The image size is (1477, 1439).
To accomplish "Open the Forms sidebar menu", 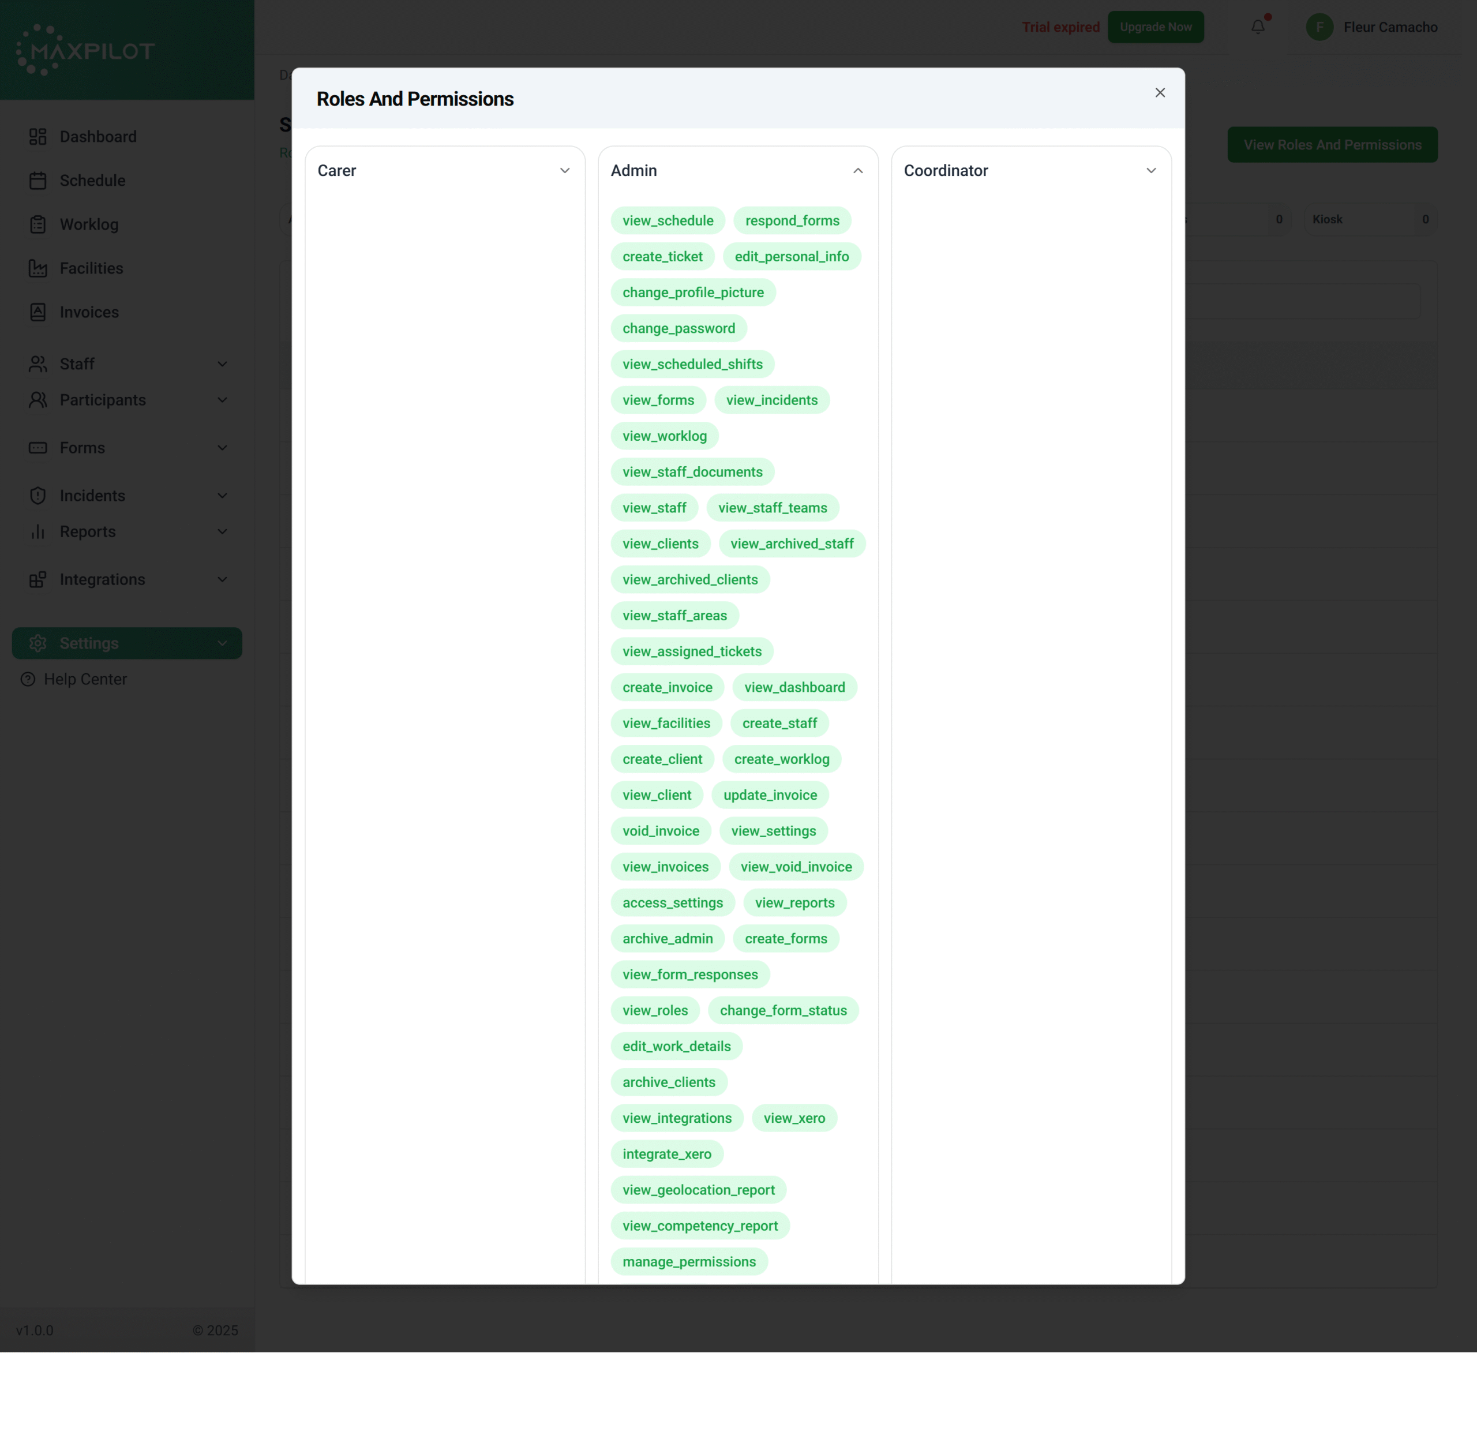I will point(83,448).
